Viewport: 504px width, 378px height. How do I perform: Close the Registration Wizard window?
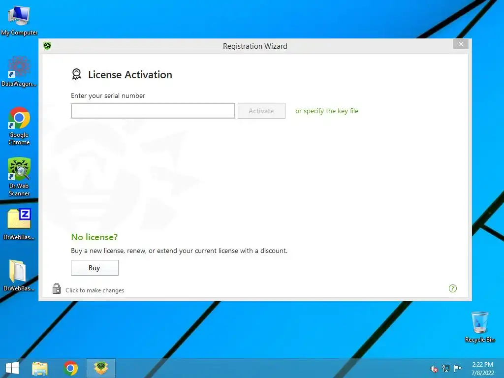461,44
